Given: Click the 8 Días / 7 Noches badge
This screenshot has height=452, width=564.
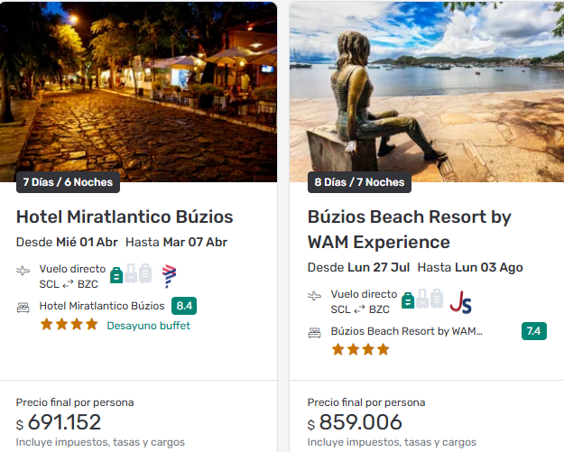Looking at the screenshot, I should coord(359,182).
